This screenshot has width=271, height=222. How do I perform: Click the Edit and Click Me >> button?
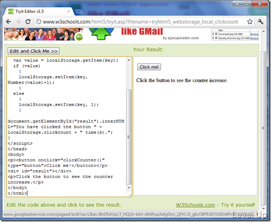34,51
